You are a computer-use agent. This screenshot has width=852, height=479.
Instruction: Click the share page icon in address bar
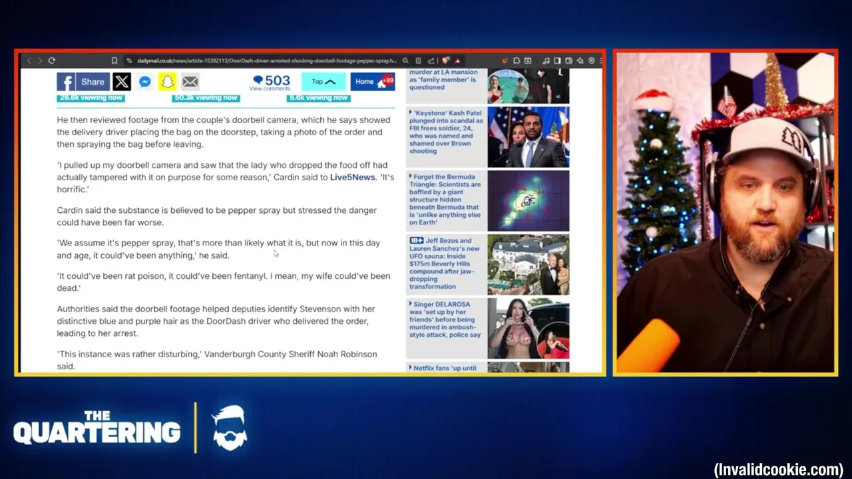coord(431,61)
